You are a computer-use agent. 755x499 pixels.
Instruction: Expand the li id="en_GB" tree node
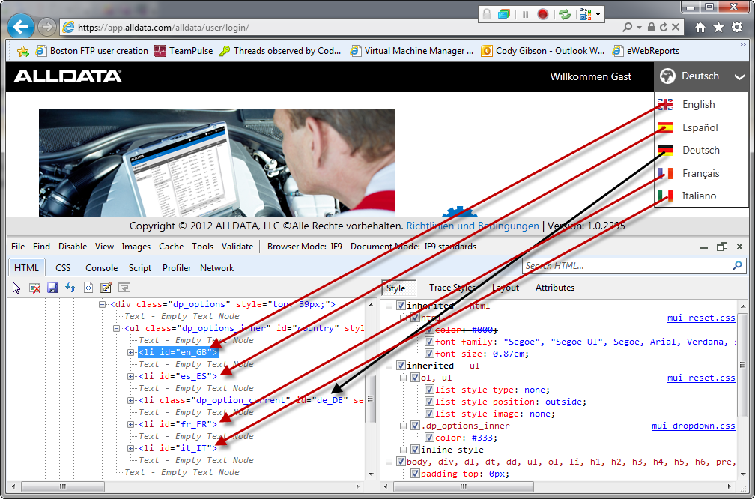130,352
